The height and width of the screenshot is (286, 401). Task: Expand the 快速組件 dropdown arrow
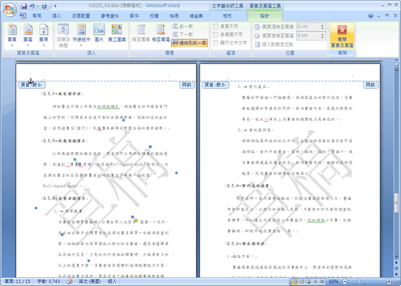(x=82, y=45)
